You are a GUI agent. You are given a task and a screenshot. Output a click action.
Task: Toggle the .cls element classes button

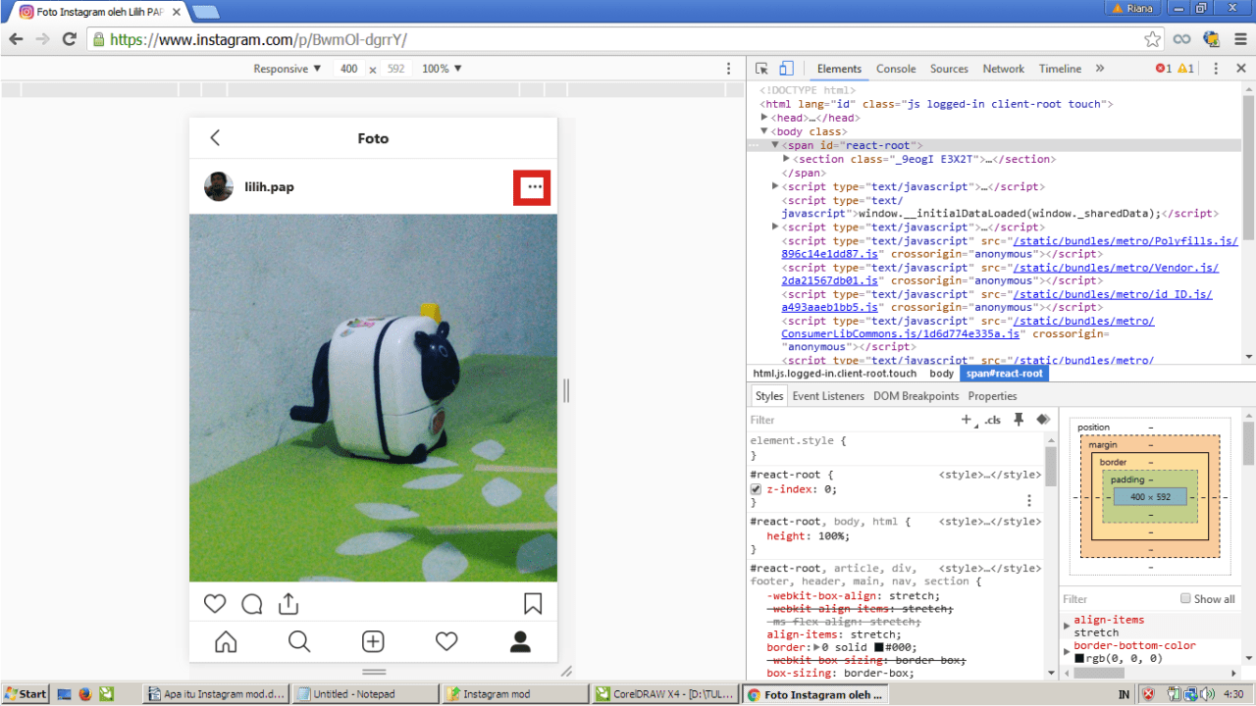click(x=993, y=420)
